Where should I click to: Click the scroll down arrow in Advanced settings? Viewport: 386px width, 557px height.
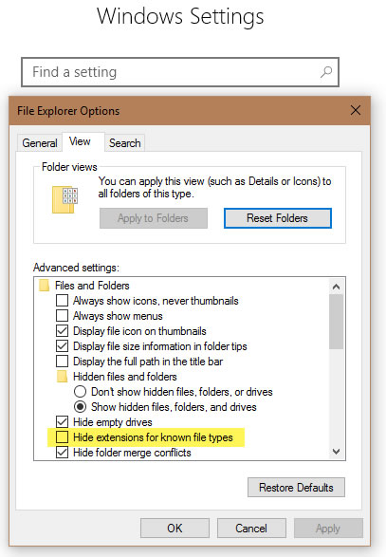pyautogui.click(x=337, y=452)
